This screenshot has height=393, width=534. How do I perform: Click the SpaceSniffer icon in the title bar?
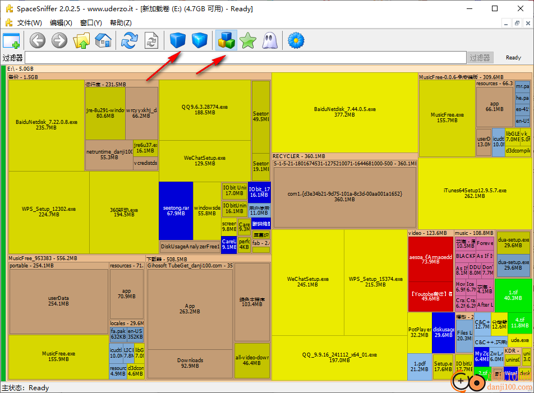click(x=9, y=8)
